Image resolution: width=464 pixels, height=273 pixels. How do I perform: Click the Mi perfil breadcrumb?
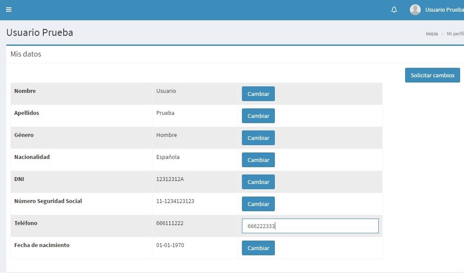click(x=455, y=34)
